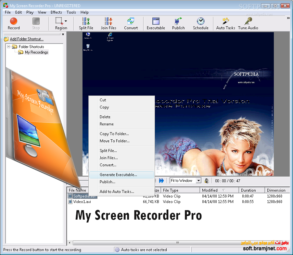This screenshot has width=293, height=255.
Task: Open Auto Tasks from the toolbar
Action: (225, 23)
